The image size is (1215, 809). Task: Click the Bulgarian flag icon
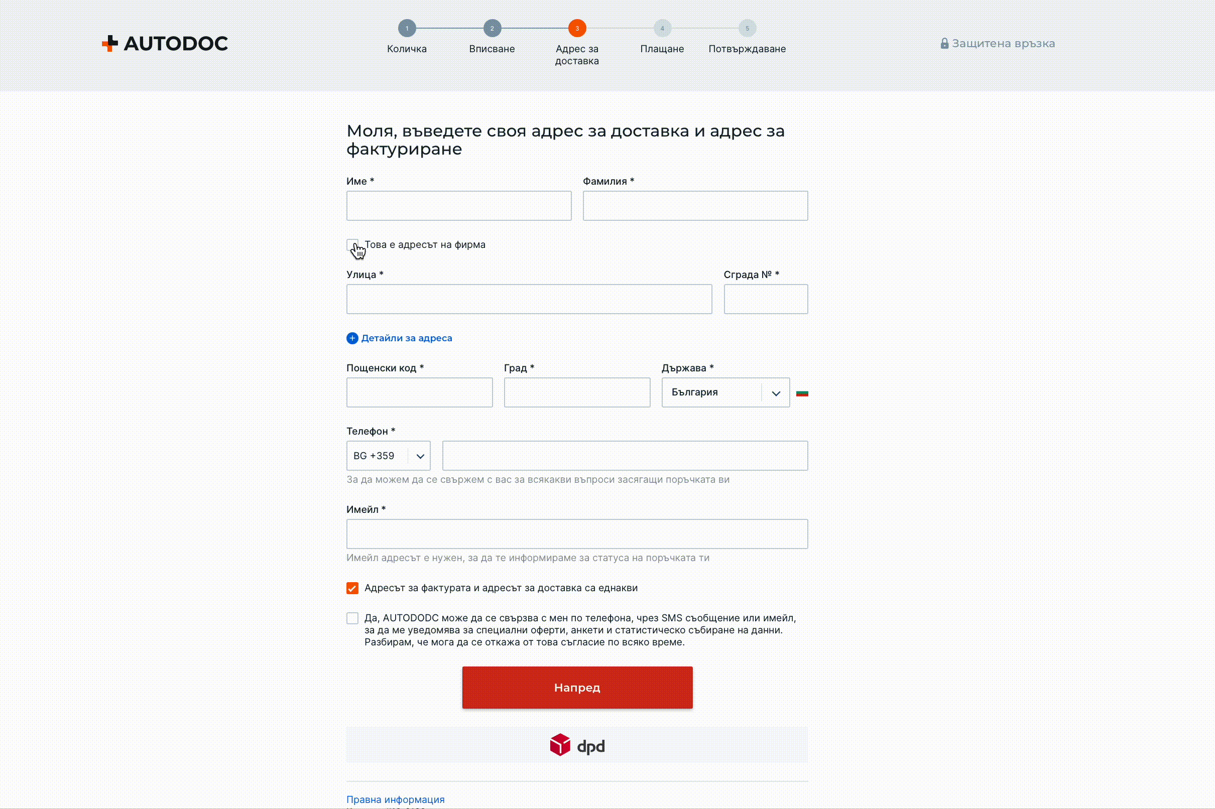click(x=802, y=393)
